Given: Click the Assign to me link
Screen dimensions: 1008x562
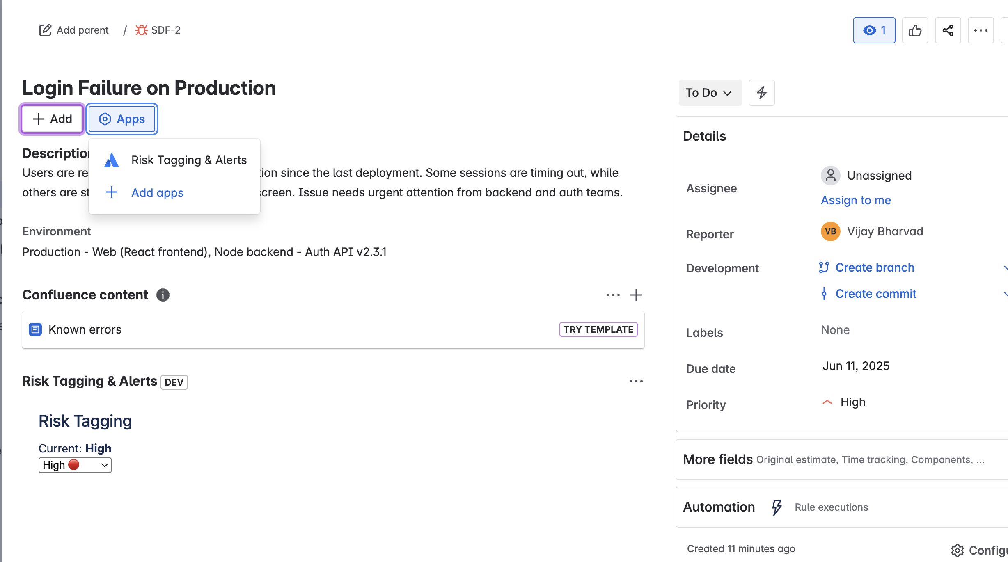Looking at the screenshot, I should (x=856, y=200).
